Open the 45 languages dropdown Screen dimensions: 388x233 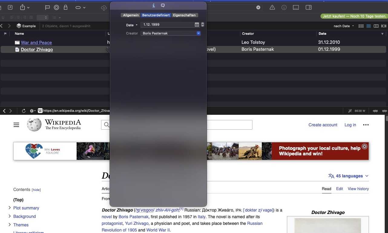(349, 176)
